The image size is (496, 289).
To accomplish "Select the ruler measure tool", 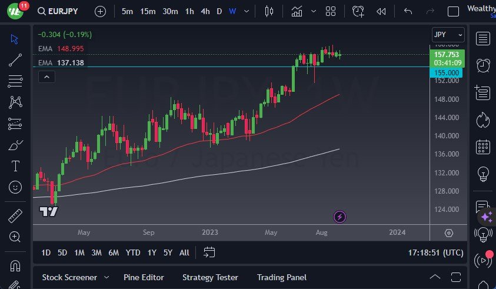I will pyautogui.click(x=16, y=216).
